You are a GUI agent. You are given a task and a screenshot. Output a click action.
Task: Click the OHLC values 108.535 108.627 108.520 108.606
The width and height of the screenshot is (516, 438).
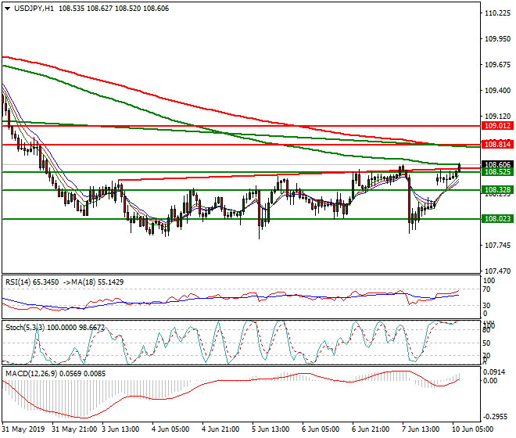tap(114, 9)
